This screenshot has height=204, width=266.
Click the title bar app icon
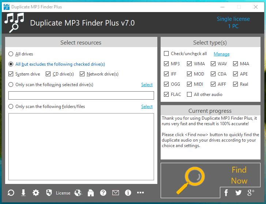point(7,7)
